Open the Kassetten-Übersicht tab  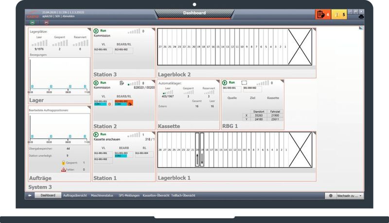tap(156, 195)
